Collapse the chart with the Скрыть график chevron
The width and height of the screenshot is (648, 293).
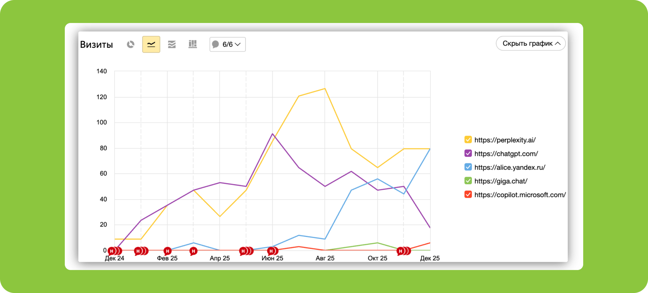click(x=558, y=43)
